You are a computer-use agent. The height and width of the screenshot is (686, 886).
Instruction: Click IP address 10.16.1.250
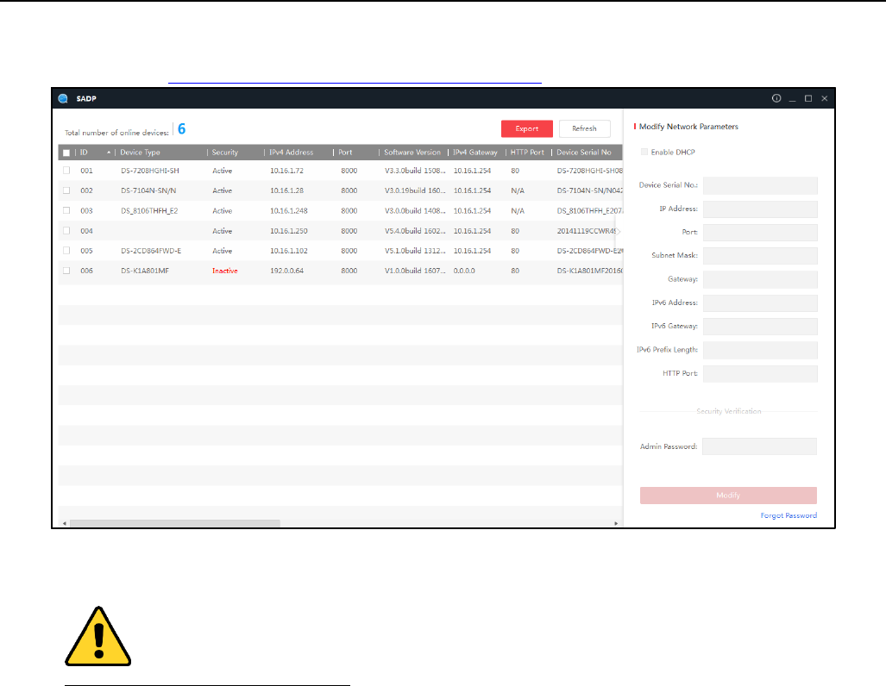pyautogui.click(x=289, y=231)
